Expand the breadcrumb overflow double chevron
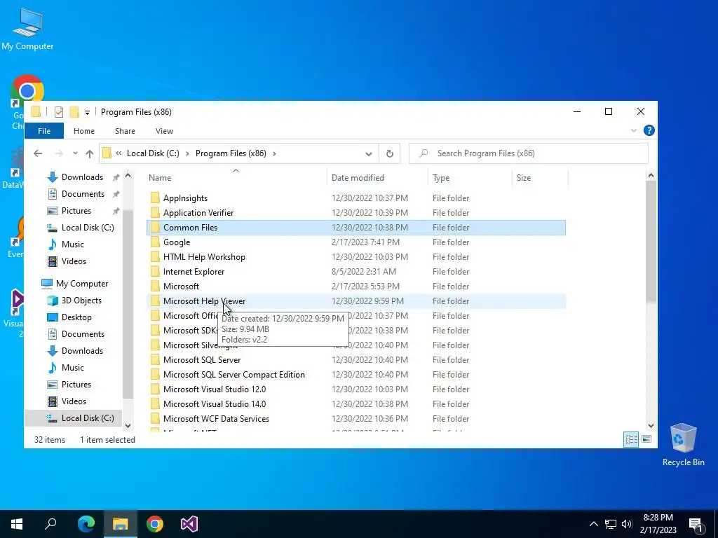The height and width of the screenshot is (538, 718). pyautogui.click(x=118, y=153)
